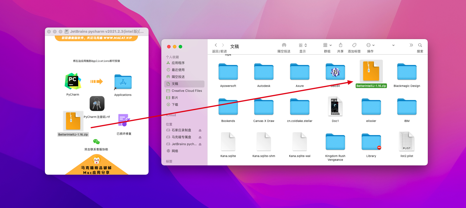This screenshot has height=208, width=466.
Task: Click the 共享 share toolbar icon
Action: tap(341, 45)
